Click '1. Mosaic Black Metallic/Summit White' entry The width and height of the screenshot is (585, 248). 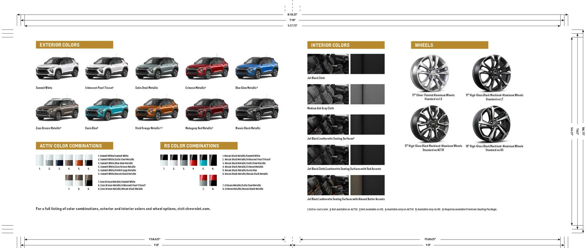pos(241,156)
